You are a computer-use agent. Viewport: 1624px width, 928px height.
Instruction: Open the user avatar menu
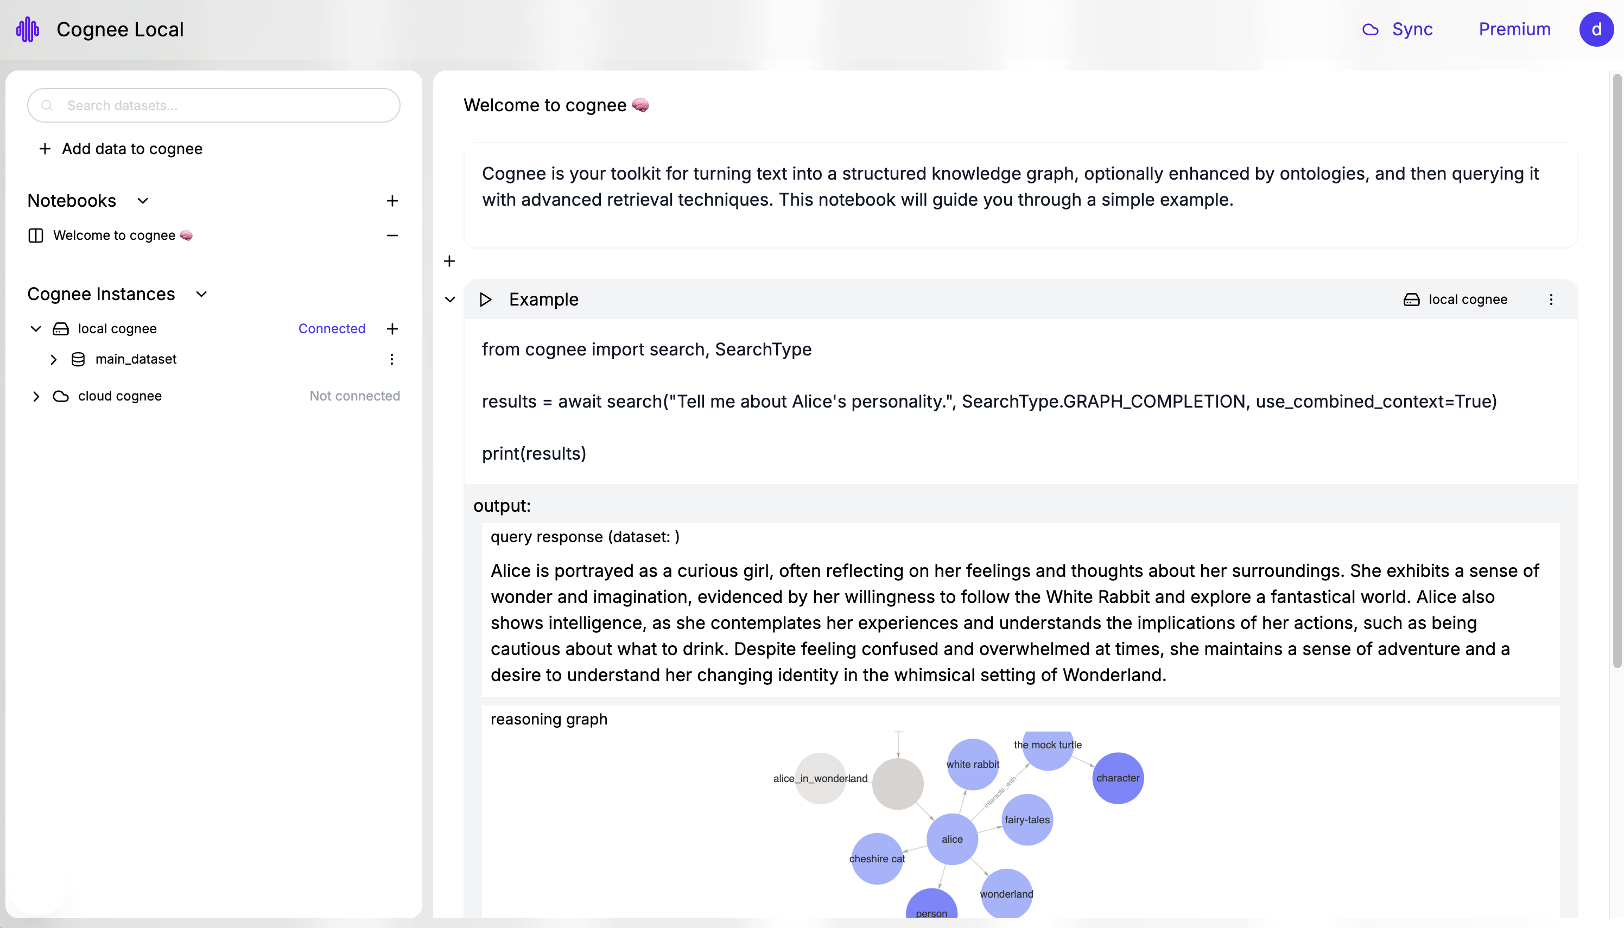(x=1597, y=29)
